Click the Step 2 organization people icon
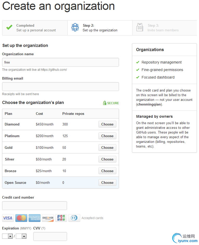 [x=75, y=27]
